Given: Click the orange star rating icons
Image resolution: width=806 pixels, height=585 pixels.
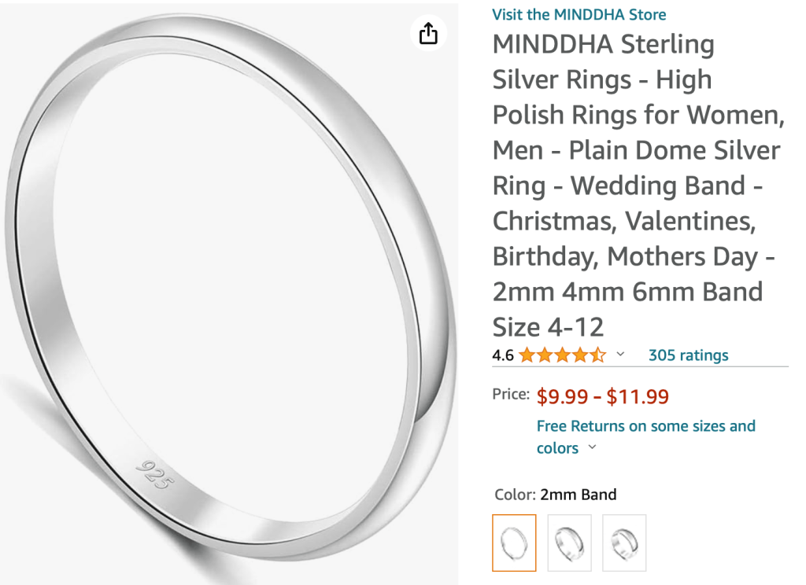Looking at the screenshot, I should [562, 355].
